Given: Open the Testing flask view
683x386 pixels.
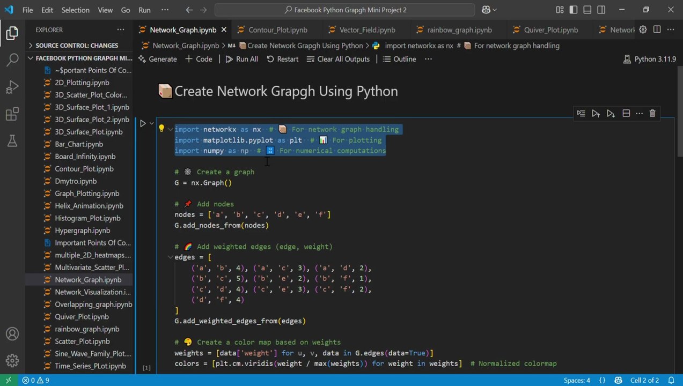Looking at the screenshot, I should coord(12,140).
